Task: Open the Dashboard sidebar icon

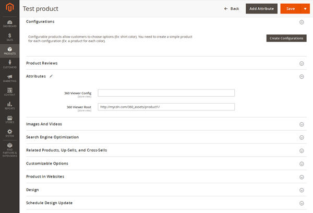Action: pyautogui.click(x=9, y=22)
